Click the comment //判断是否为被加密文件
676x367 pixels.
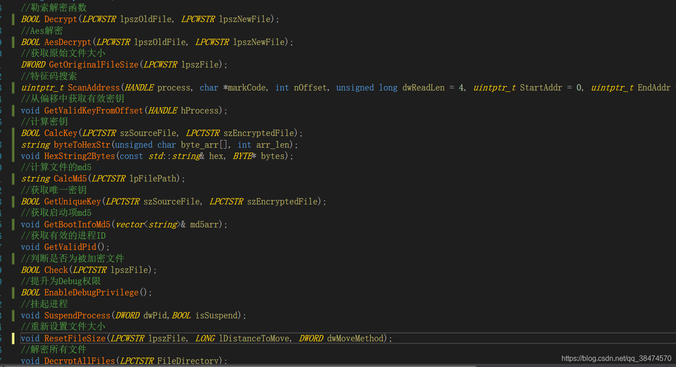73,258
